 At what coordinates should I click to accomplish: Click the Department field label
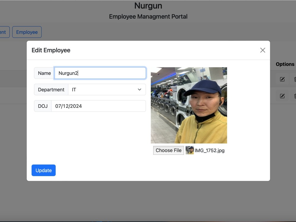coord(51,90)
